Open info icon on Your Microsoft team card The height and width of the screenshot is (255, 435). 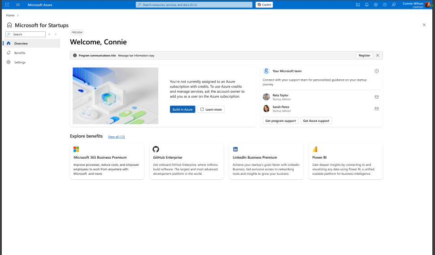376,71
